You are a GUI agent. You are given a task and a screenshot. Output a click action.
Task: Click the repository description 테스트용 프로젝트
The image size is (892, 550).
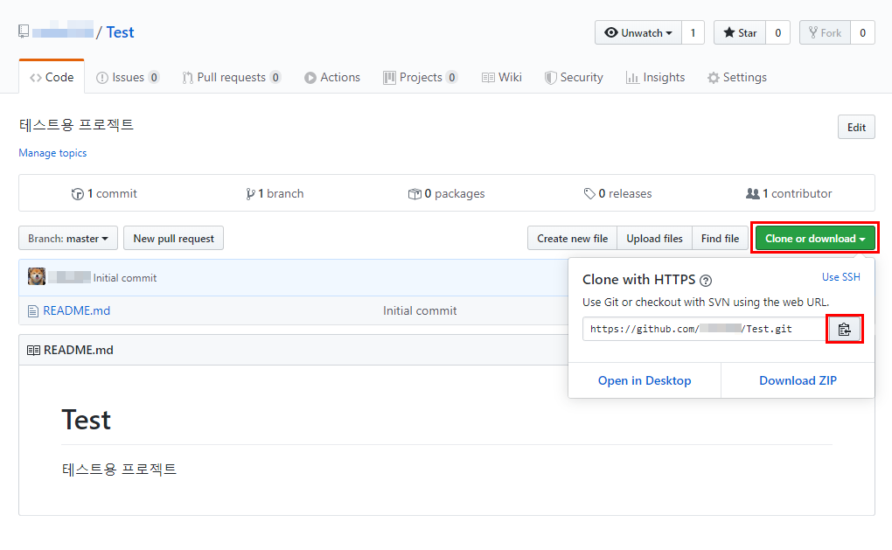point(76,124)
